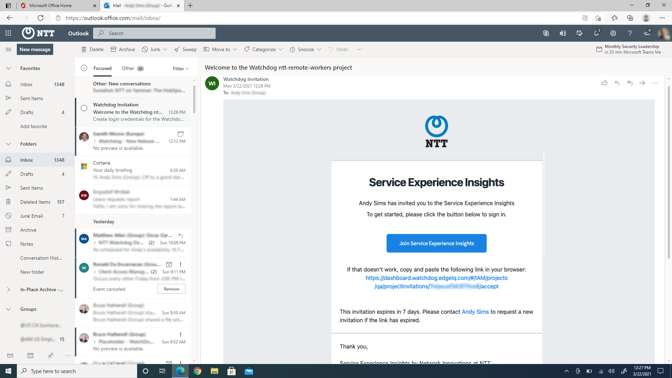The image size is (672, 378).
Task: Toggle the hamburger navigation pane button
Action: tap(8, 49)
